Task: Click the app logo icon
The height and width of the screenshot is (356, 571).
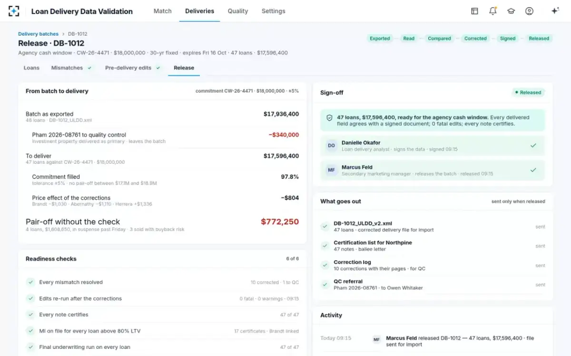Action: (x=14, y=11)
